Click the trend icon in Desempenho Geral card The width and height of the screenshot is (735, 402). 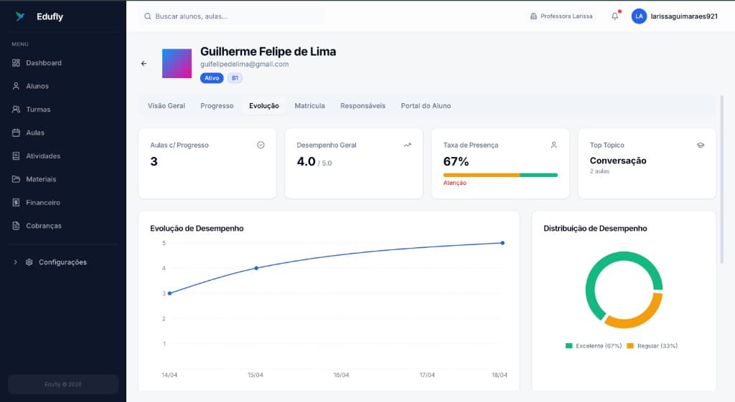pos(407,145)
